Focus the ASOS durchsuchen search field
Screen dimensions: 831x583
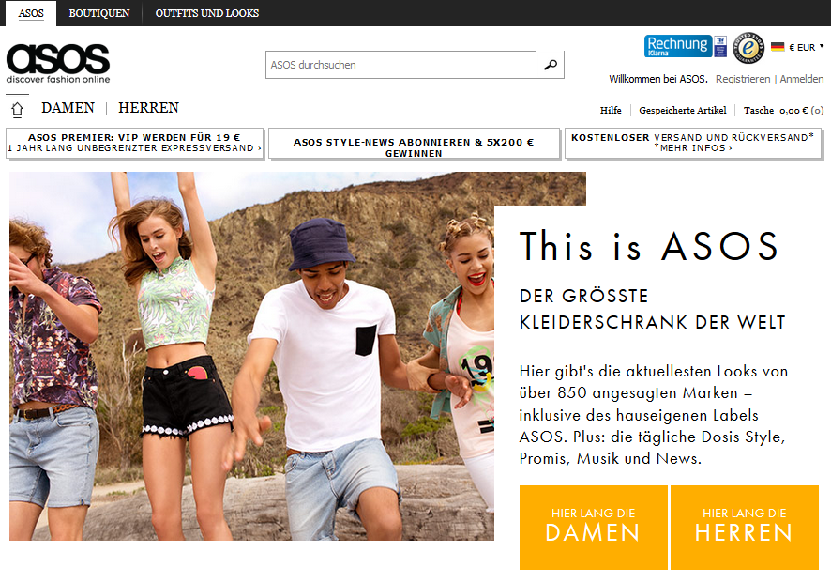point(401,65)
